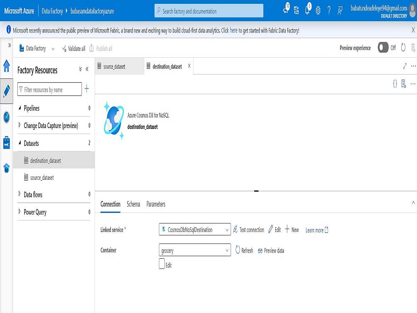Refresh the container list

[x=244, y=250]
